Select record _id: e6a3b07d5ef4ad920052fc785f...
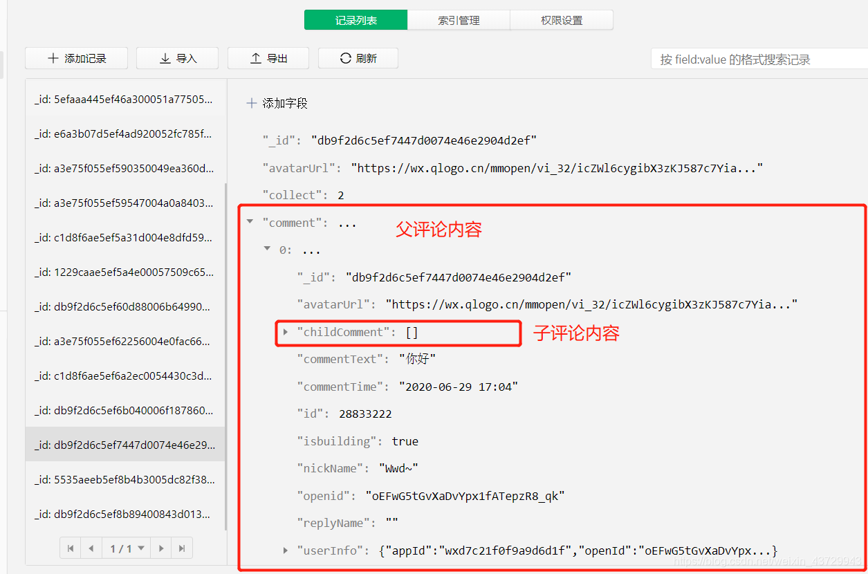This screenshot has height=574, width=868. point(124,134)
